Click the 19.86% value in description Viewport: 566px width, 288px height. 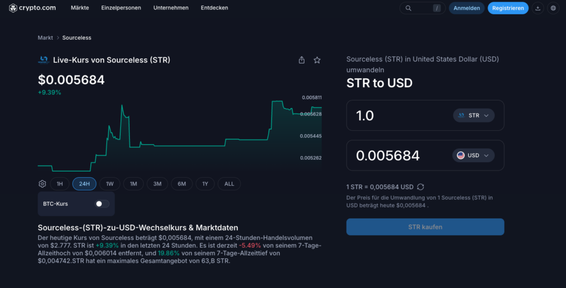coord(169,253)
